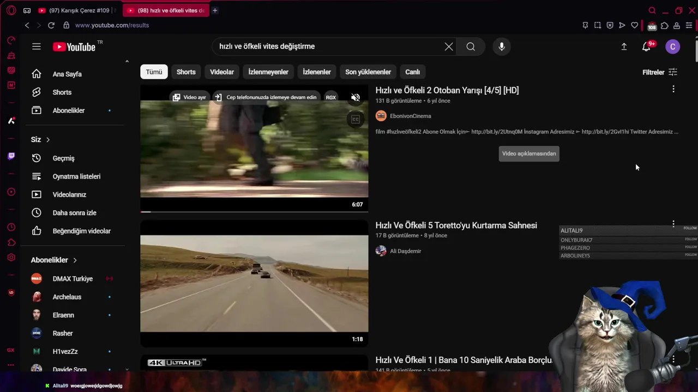Open Oynatma listeleri in the sidebar
The width and height of the screenshot is (698, 392).
[76, 176]
